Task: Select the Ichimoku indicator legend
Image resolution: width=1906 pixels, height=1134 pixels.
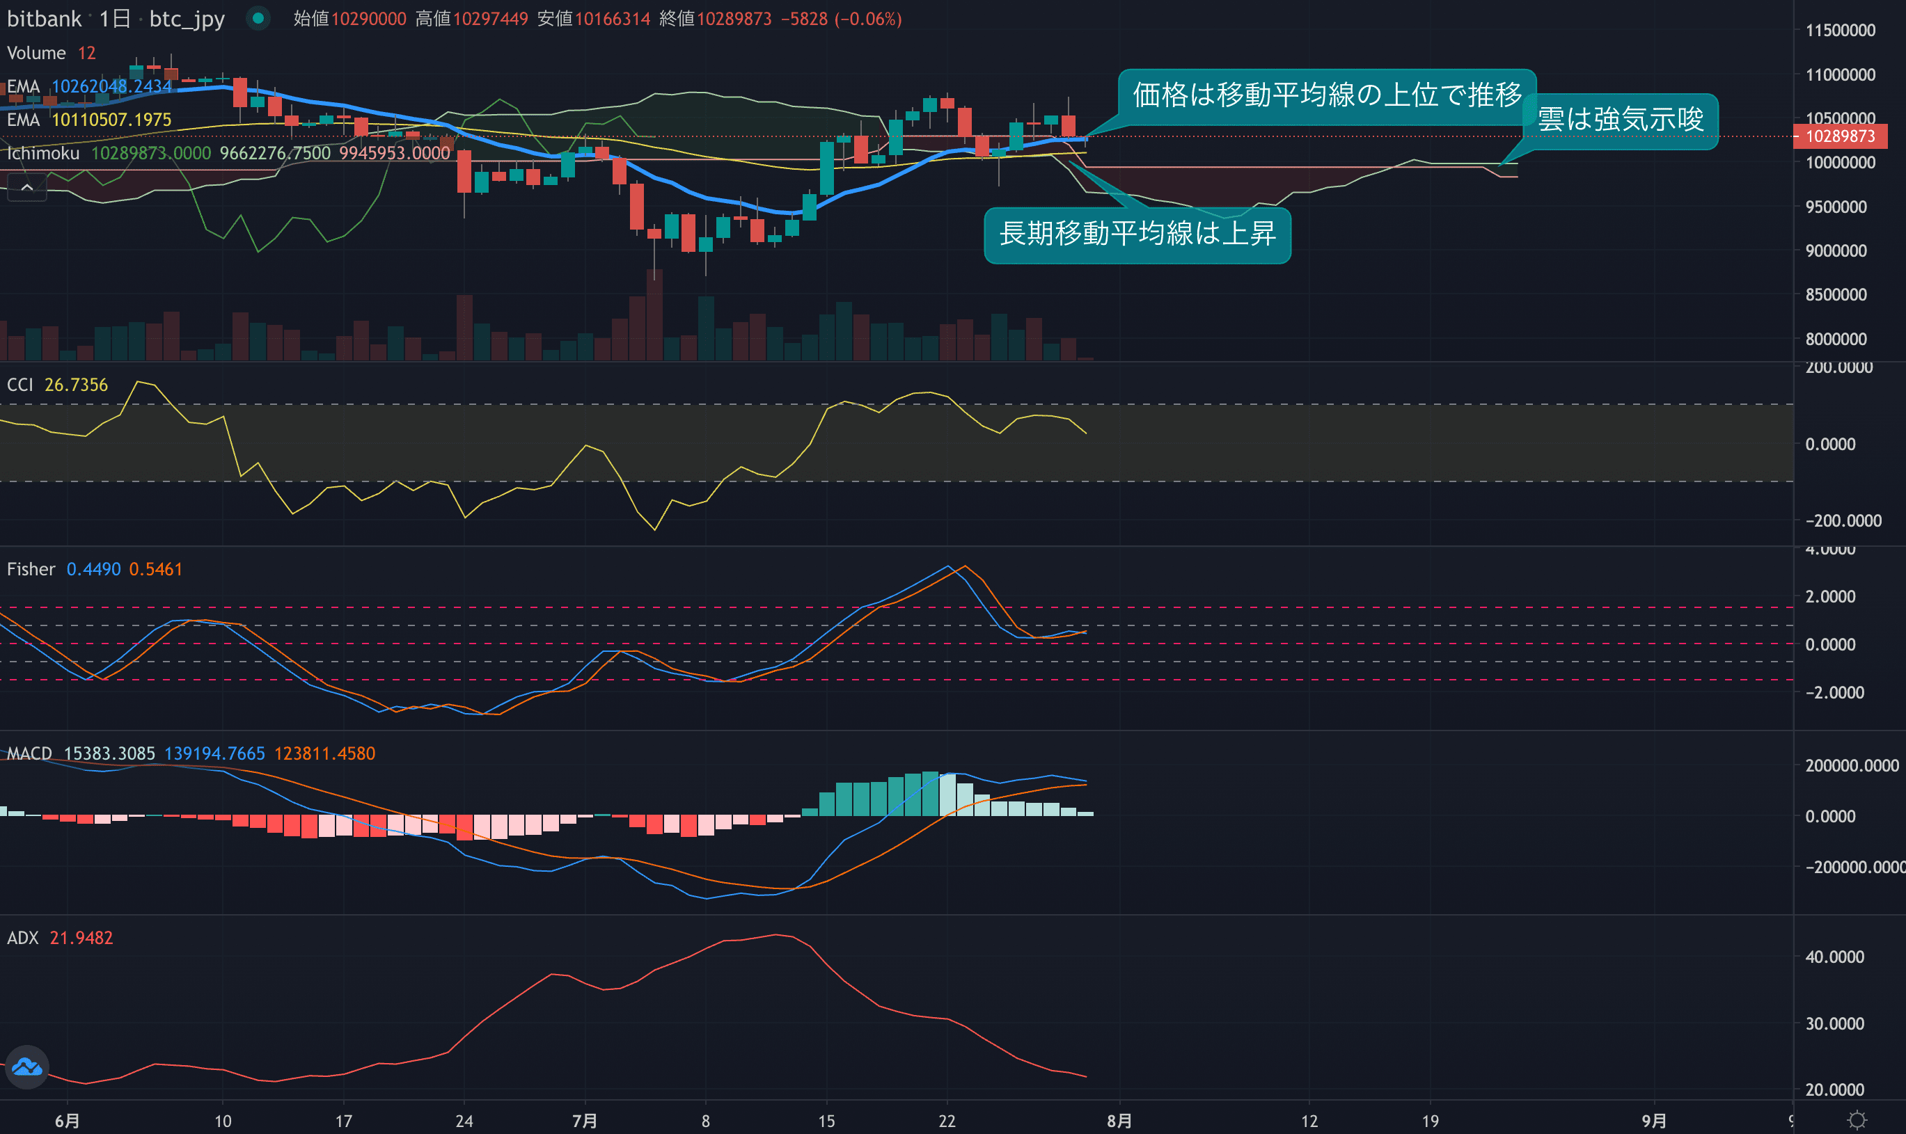Action: pos(43,154)
